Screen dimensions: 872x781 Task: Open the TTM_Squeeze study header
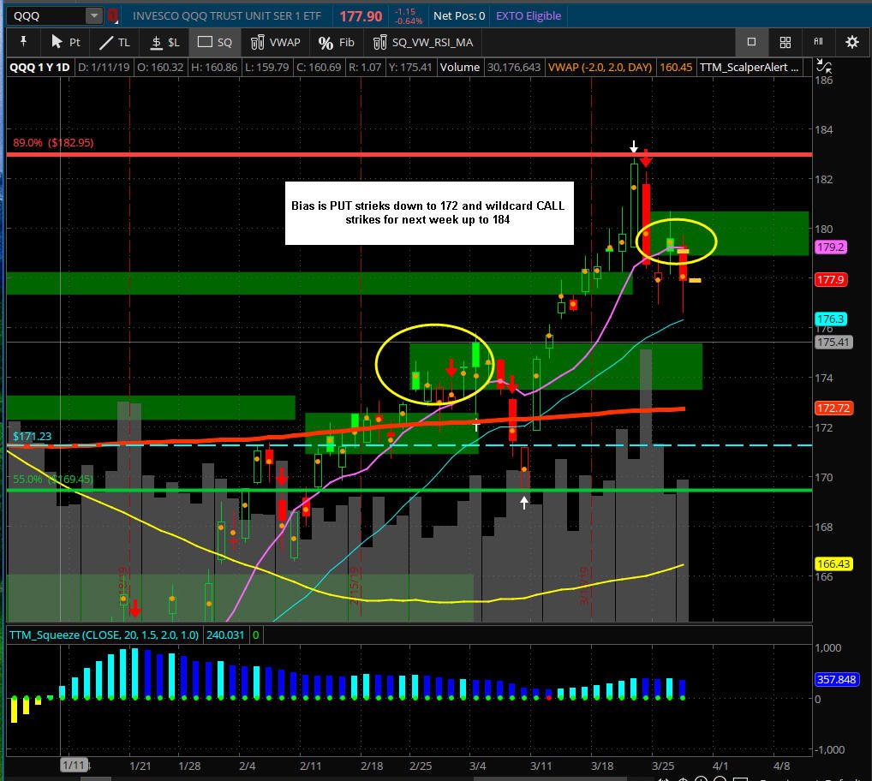(104, 635)
